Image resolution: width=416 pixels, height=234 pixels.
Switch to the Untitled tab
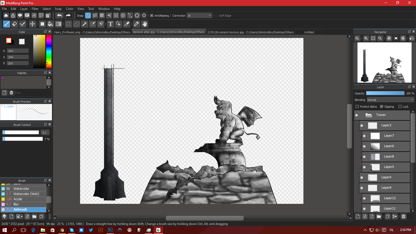pos(309,32)
